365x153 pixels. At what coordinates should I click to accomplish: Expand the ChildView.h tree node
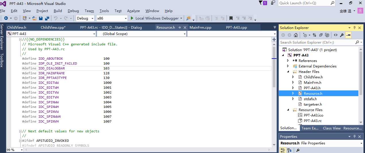pyautogui.click(x=293, y=77)
